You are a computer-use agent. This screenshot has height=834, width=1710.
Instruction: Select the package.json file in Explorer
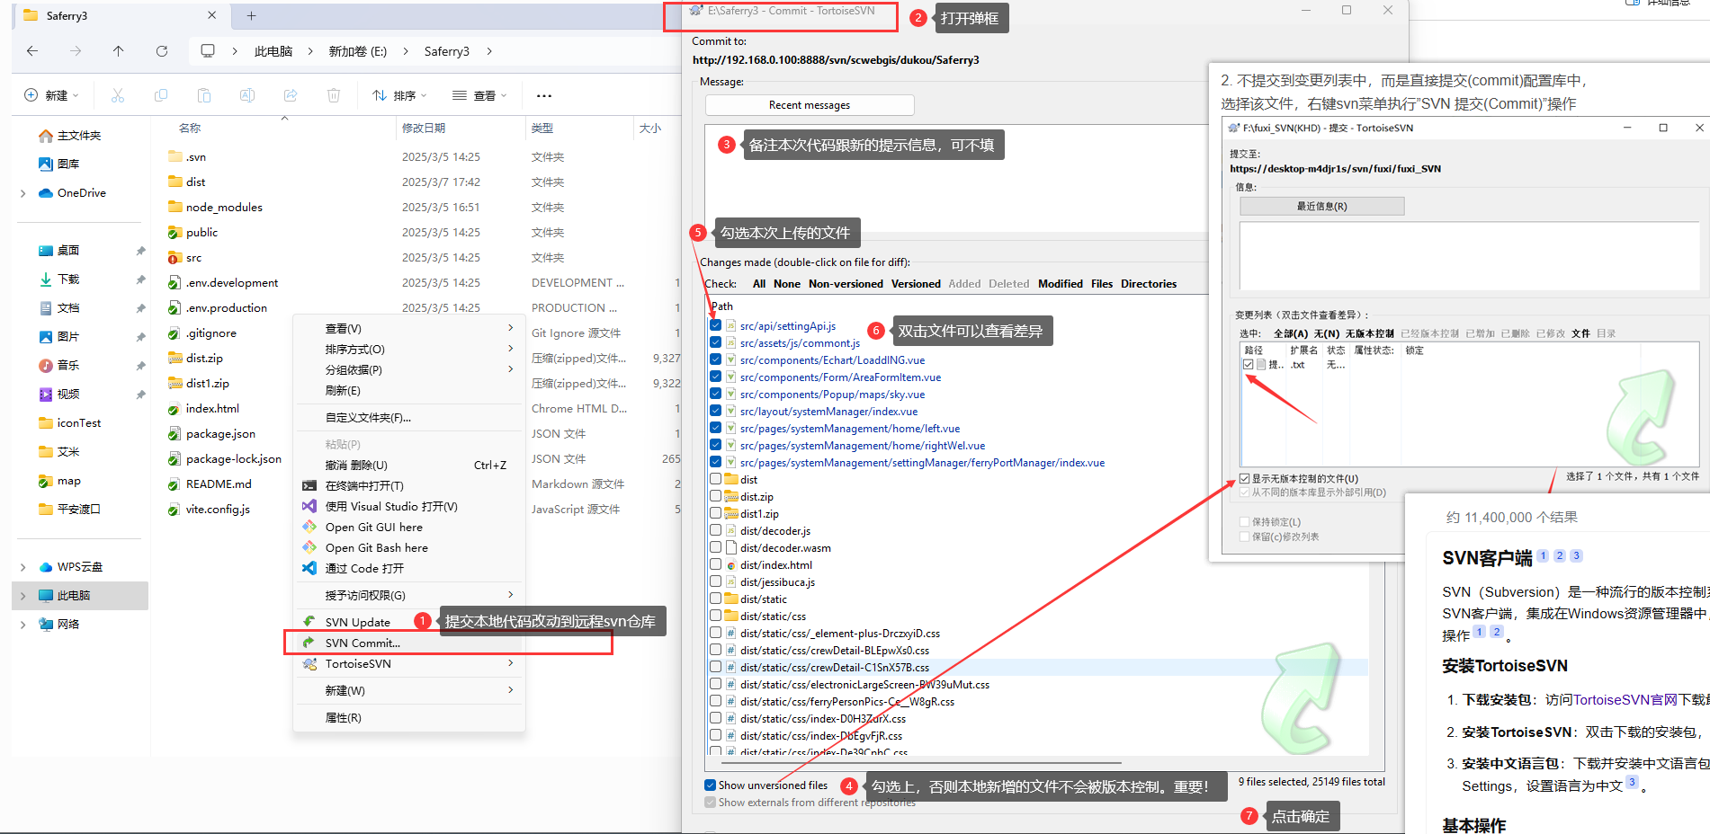point(220,434)
